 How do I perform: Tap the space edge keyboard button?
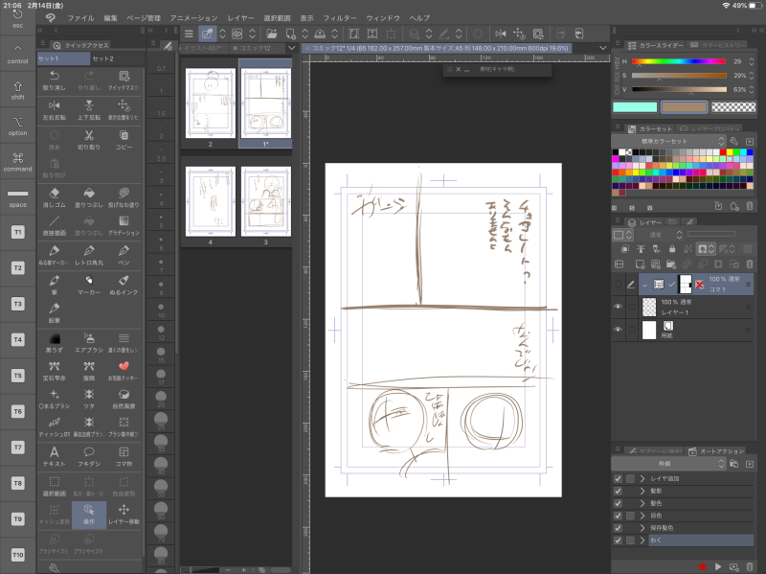(x=17, y=196)
